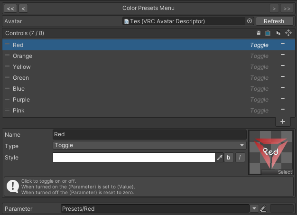The height and width of the screenshot is (215, 297).
Task: Jump to the last menu with >> button
Action: [x=287, y=8]
